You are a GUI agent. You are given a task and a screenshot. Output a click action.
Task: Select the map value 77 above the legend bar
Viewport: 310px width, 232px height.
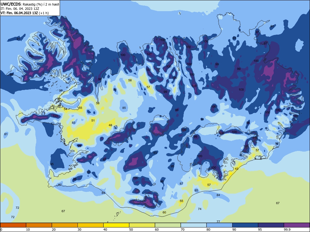coord(218,221)
